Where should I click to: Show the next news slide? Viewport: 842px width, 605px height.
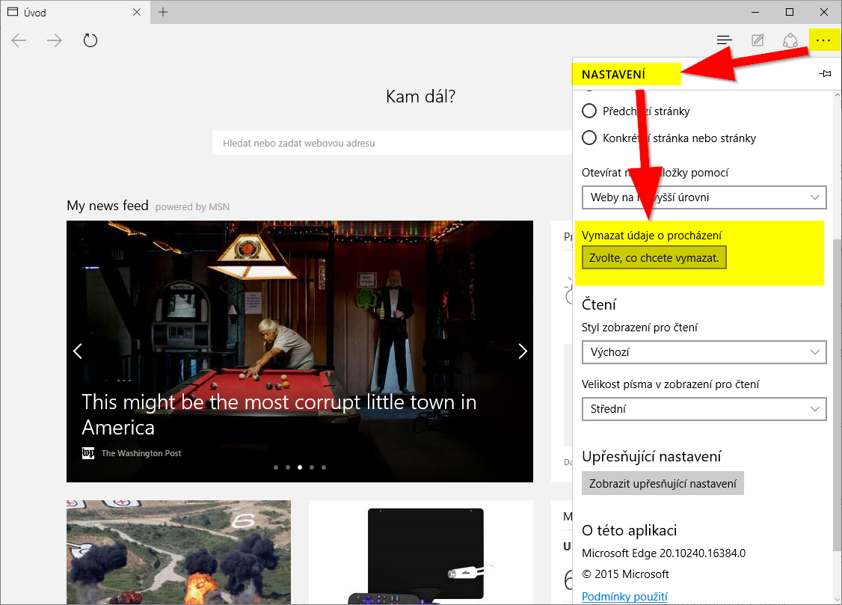[x=523, y=351]
